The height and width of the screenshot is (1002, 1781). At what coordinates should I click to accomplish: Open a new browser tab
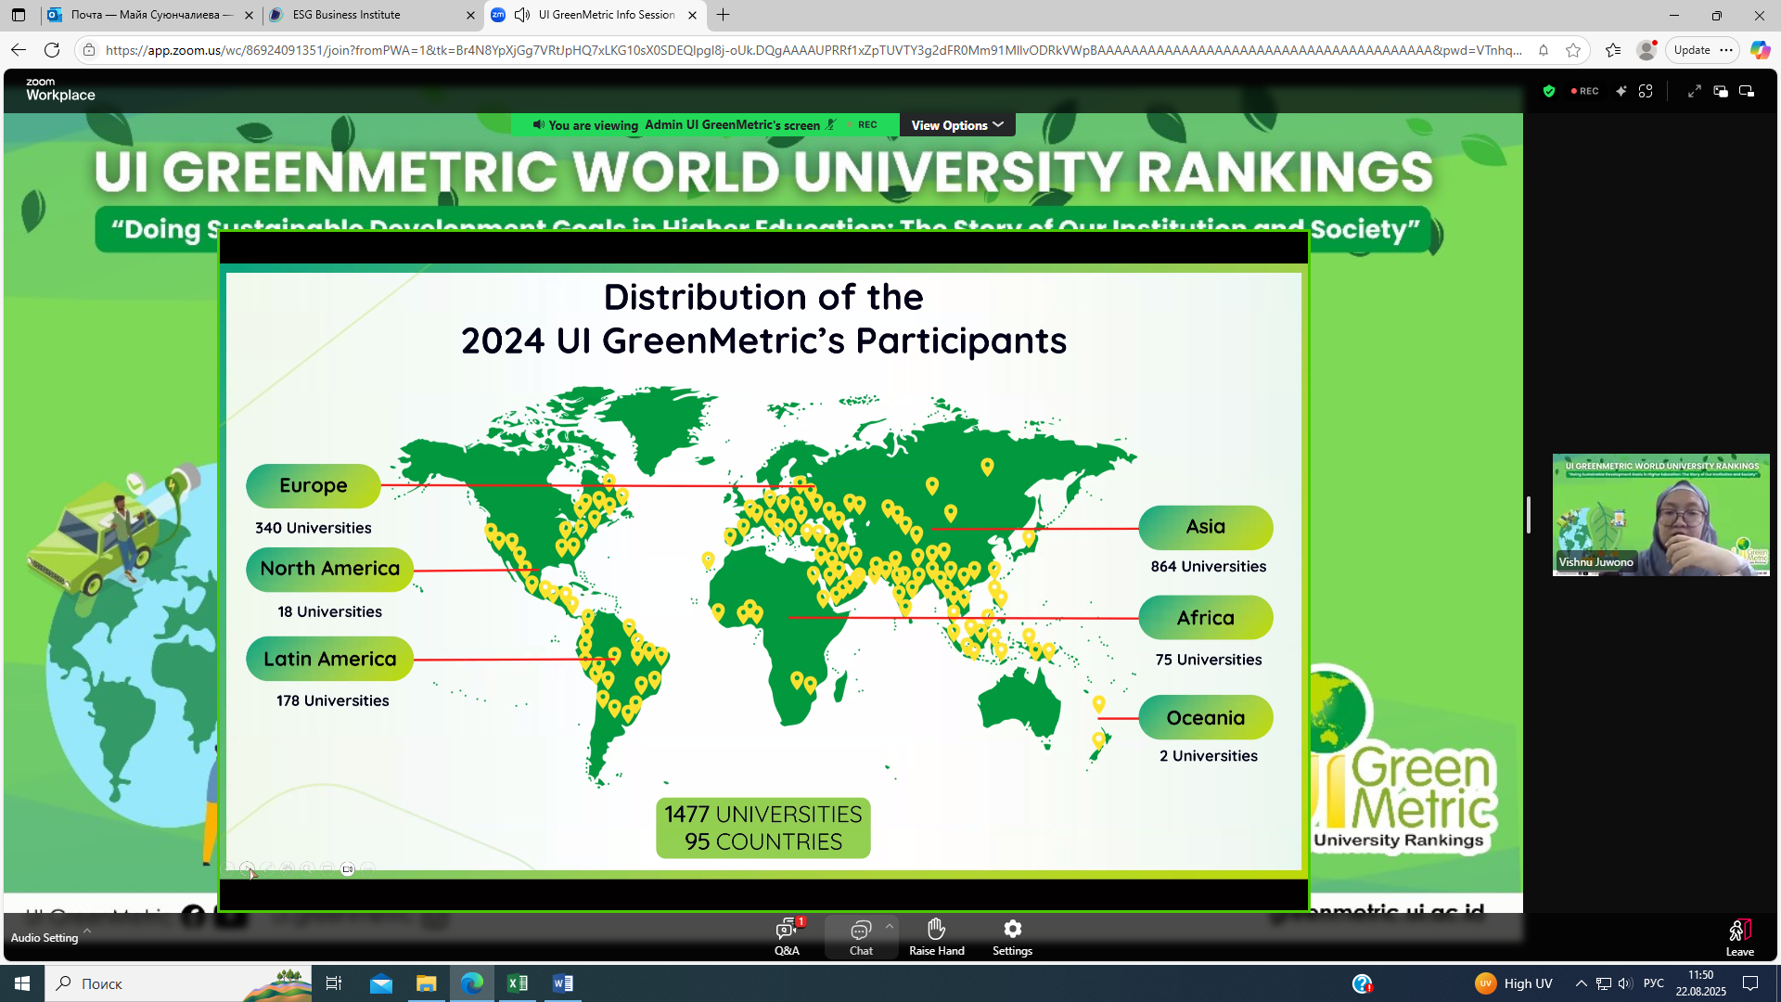tap(724, 15)
